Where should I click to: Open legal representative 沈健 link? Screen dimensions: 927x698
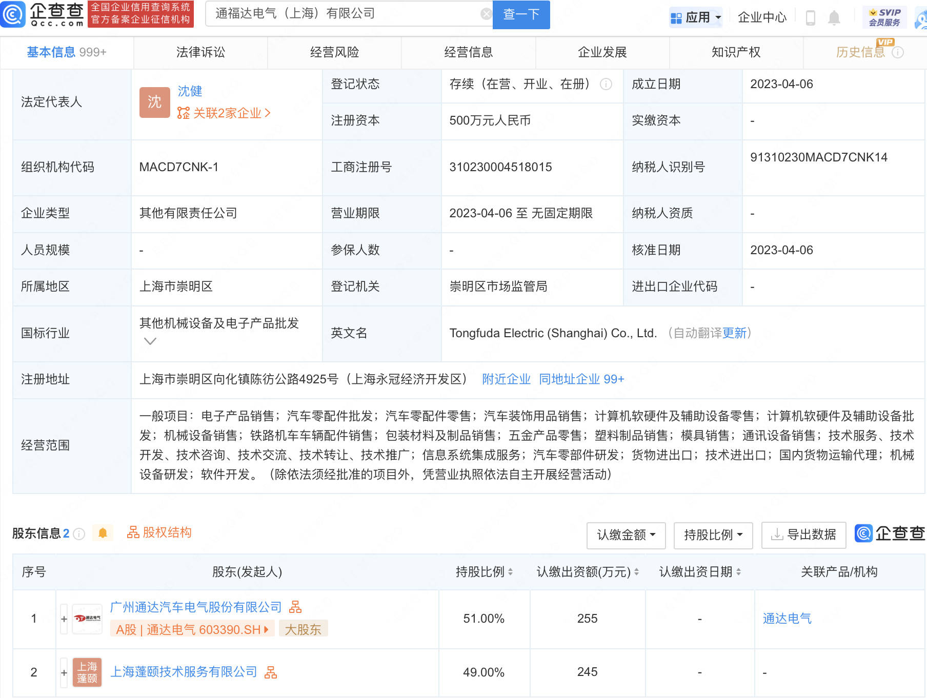(x=190, y=91)
